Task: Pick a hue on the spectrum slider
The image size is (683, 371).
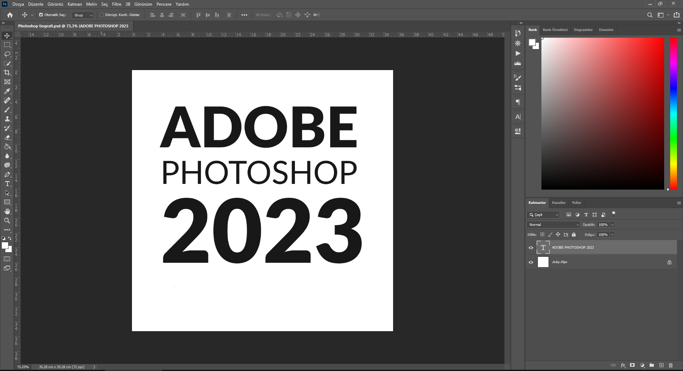Action: pyautogui.click(x=674, y=113)
